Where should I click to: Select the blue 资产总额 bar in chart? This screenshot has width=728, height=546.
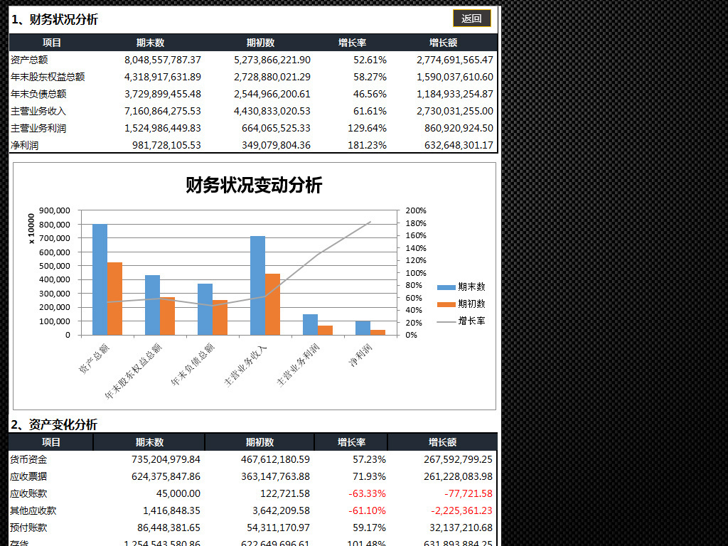(x=100, y=279)
